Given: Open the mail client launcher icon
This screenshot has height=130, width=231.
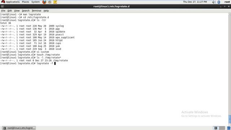Looking at the screenshot, I should 50,2.
